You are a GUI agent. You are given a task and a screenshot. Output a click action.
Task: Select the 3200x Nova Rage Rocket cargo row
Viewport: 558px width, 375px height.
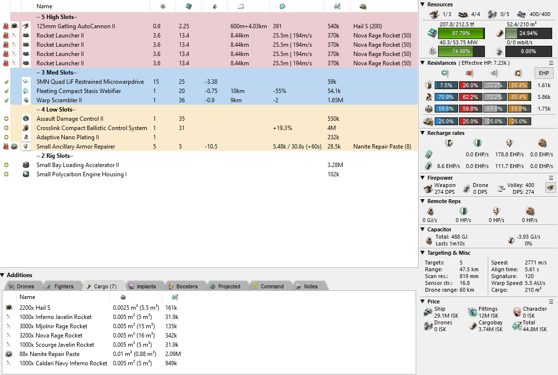coord(51,336)
